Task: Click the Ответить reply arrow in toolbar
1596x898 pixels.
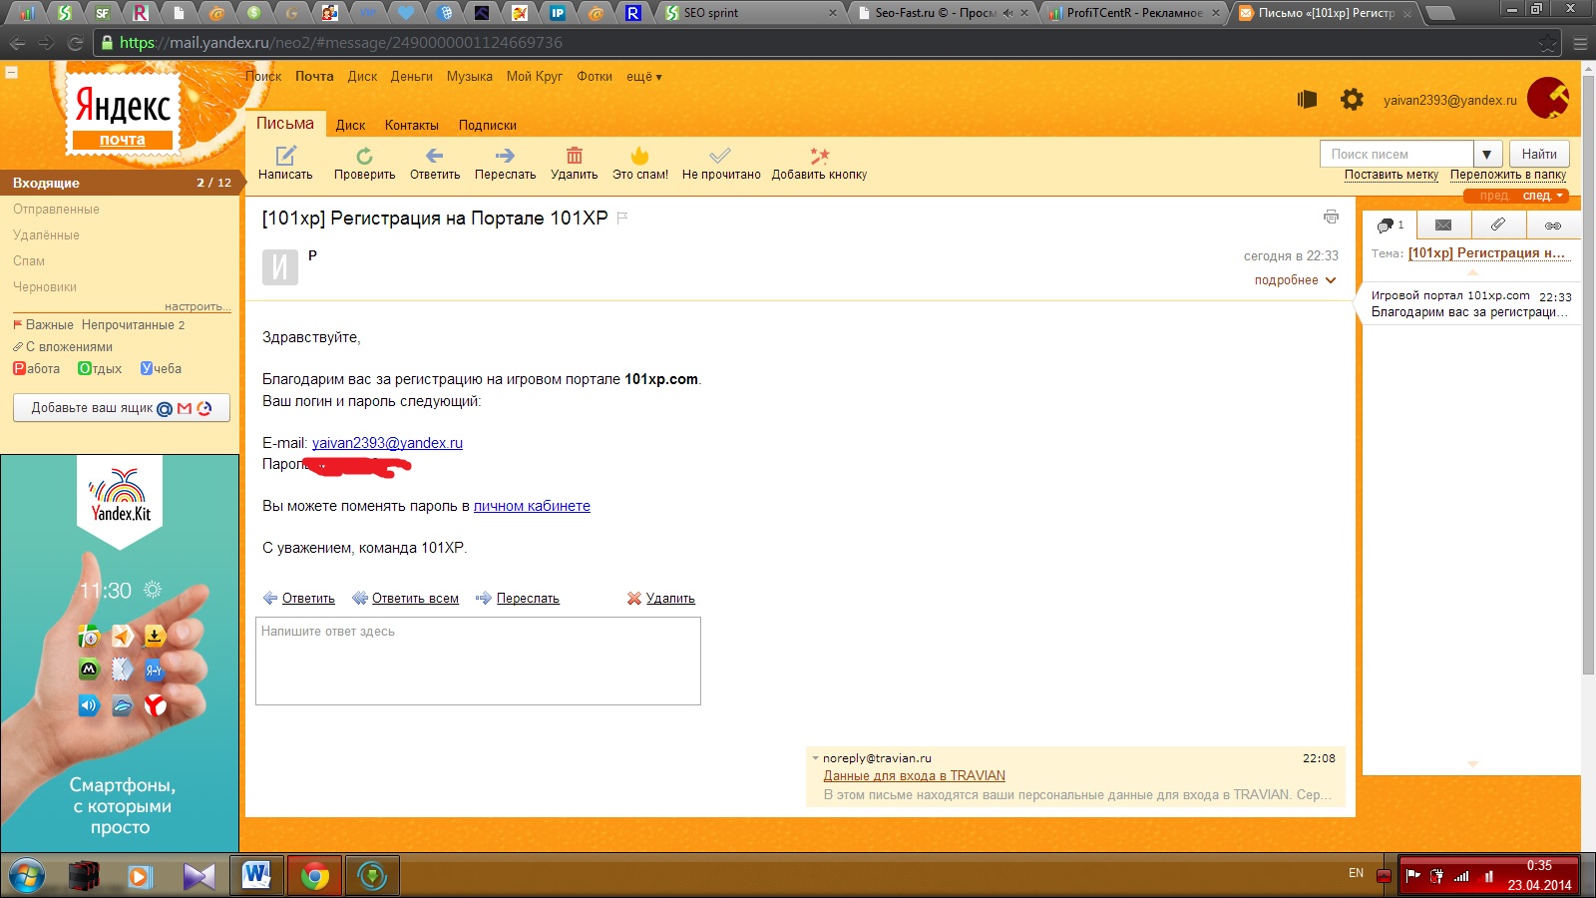Action: click(x=434, y=156)
